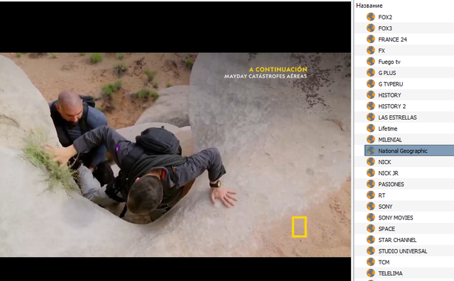This screenshot has height=281, width=454.
Task: Click the globe icon beside HISTORY 2
Action: tap(370, 106)
